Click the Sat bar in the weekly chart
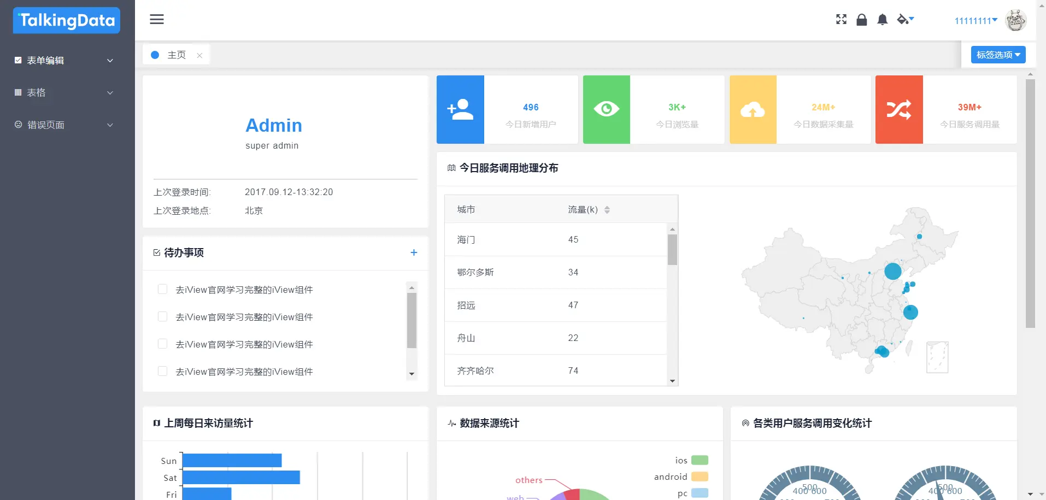 241,478
